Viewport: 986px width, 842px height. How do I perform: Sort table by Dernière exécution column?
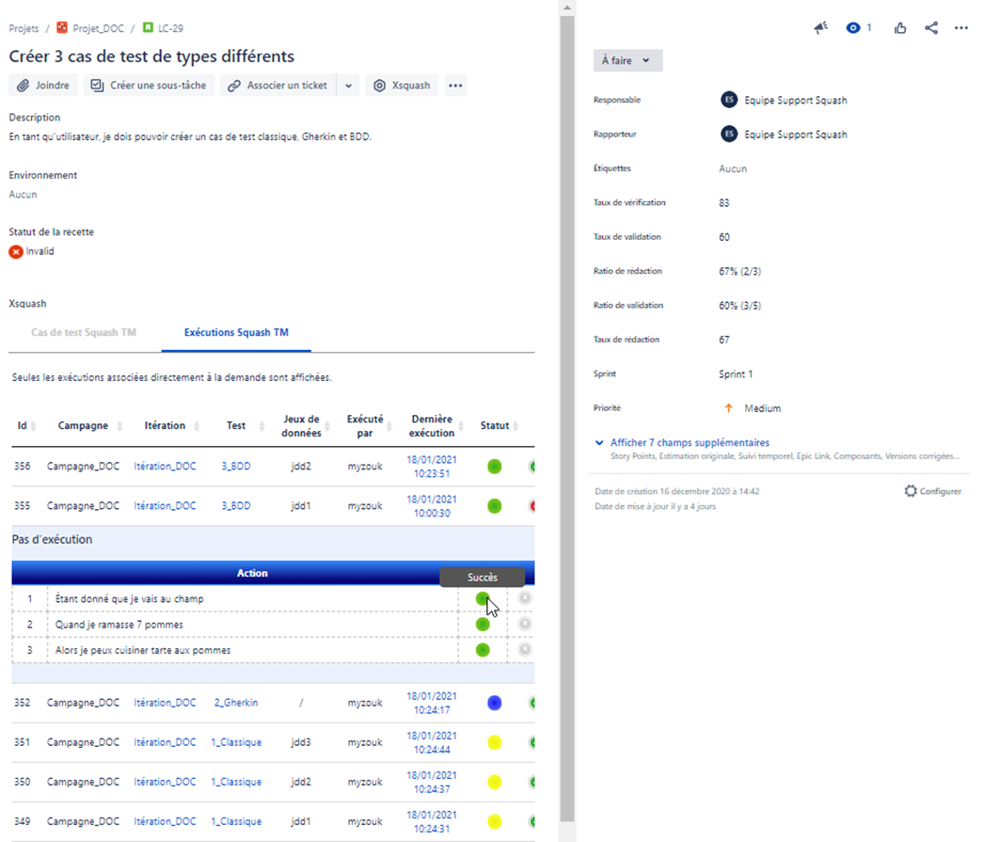click(x=461, y=426)
